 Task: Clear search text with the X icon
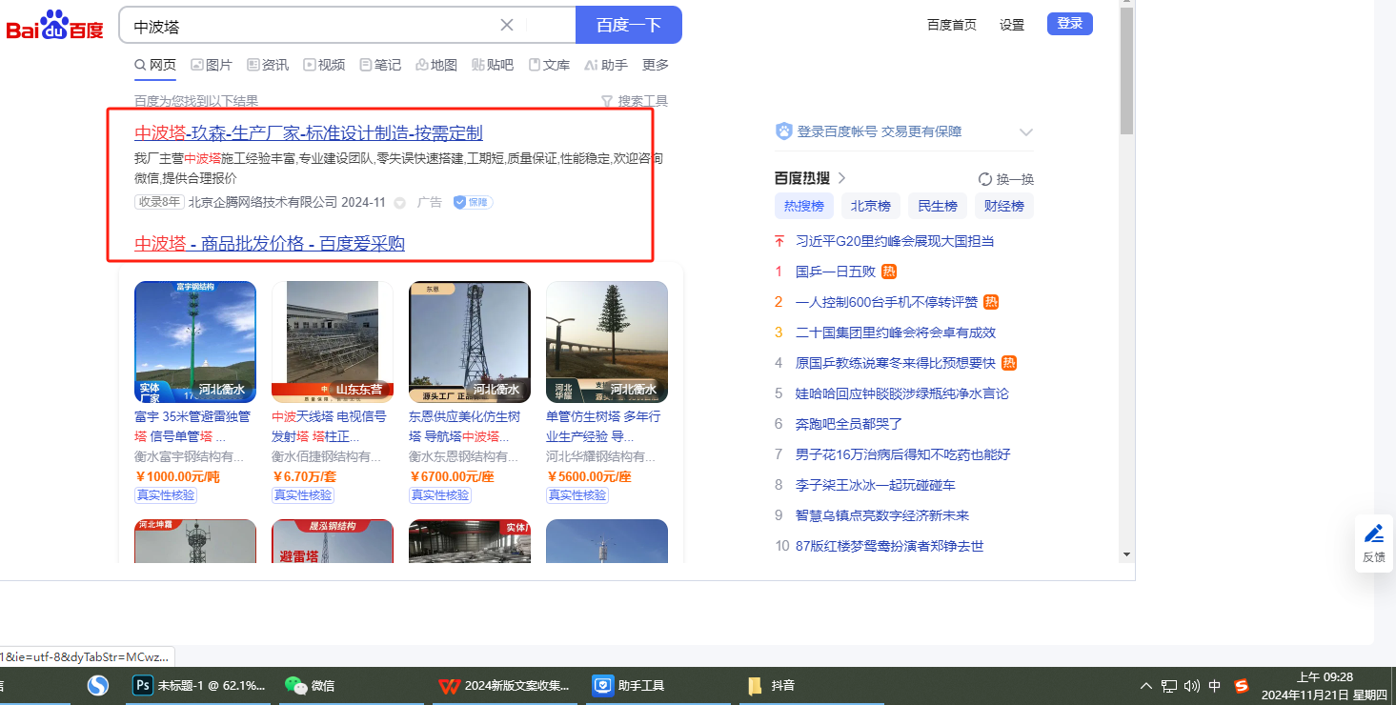click(507, 25)
